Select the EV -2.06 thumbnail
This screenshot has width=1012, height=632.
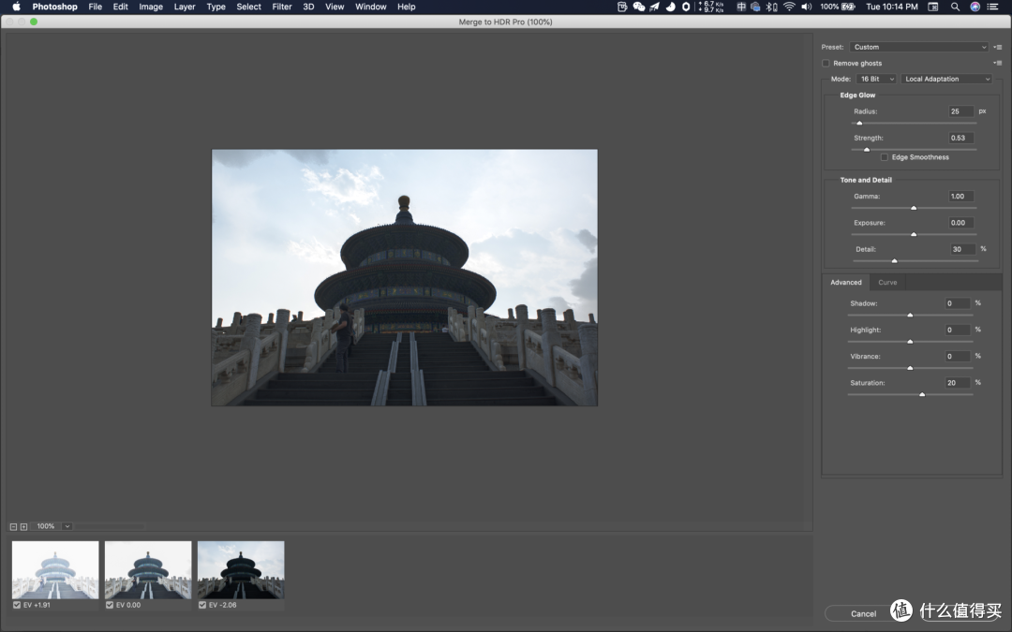[x=241, y=570]
